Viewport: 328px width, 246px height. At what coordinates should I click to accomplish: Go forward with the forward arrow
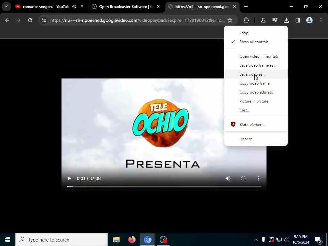point(18,20)
